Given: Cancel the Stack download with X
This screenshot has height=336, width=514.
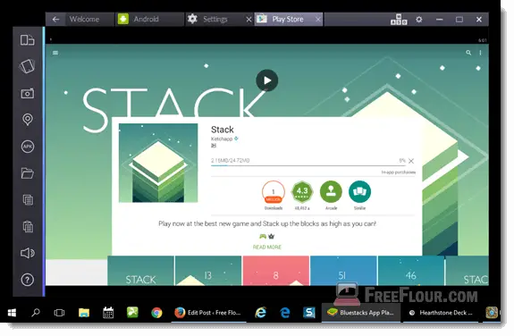Looking at the screenshot, I should click(411, 161).
